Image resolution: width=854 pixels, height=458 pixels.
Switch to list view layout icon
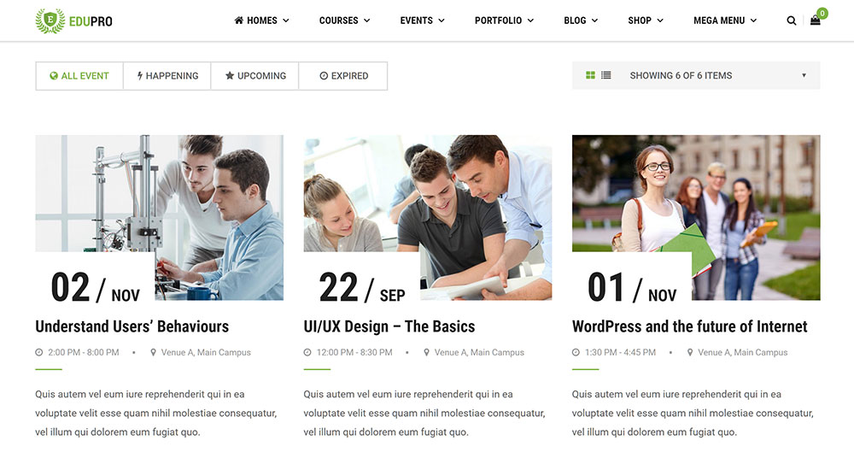click(605, 75)
